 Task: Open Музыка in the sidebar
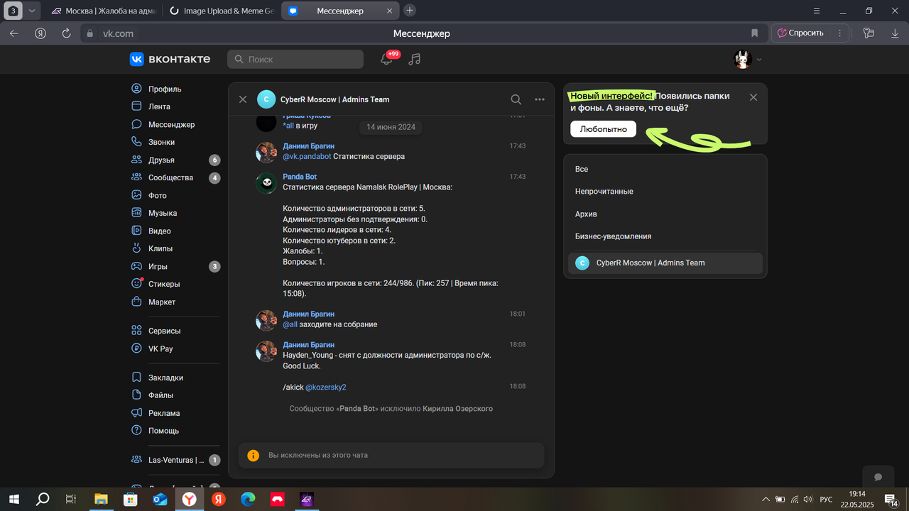(x=163, y=213)
